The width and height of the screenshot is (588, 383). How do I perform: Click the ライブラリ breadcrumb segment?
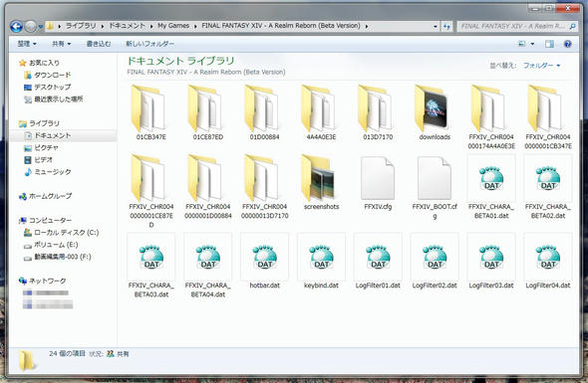pyautogui.click(x=81, y=26)
